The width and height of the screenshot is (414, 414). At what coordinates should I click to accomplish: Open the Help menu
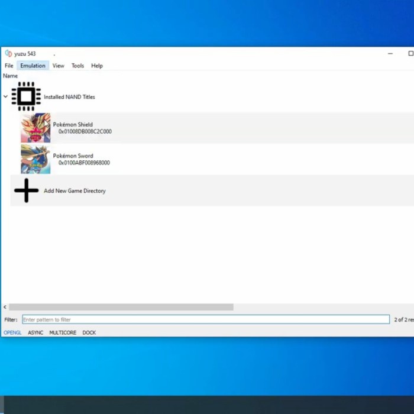point(97,66)
